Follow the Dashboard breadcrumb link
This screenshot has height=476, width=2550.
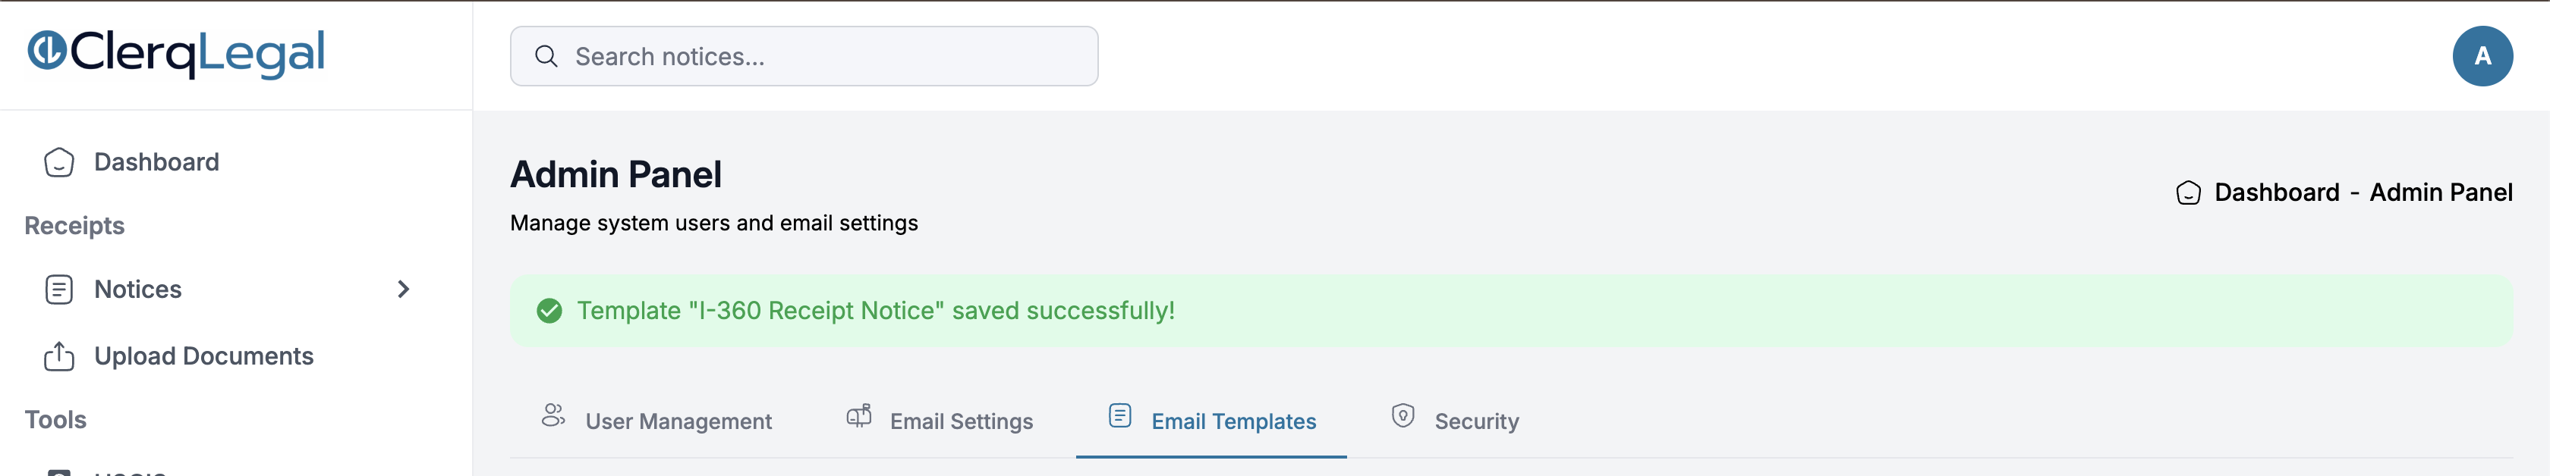[x=2277, y=192]
